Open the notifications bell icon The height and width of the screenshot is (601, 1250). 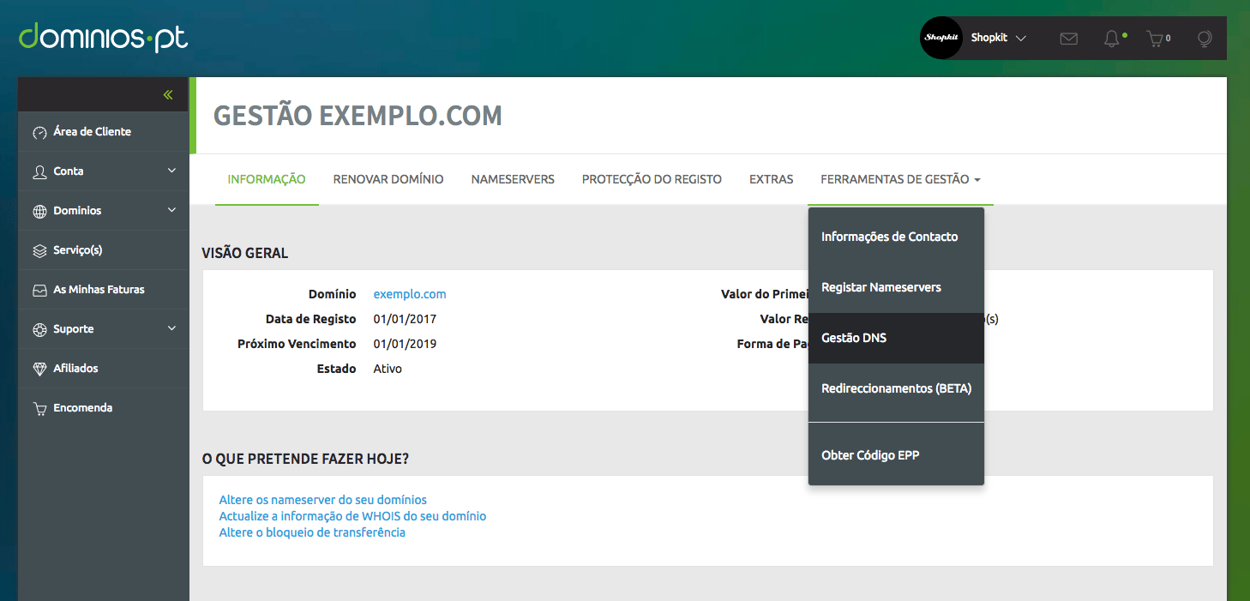[x=1112, y=39]
